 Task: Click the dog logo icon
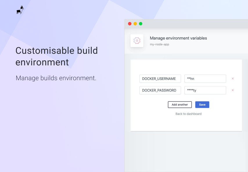(20, 10)
